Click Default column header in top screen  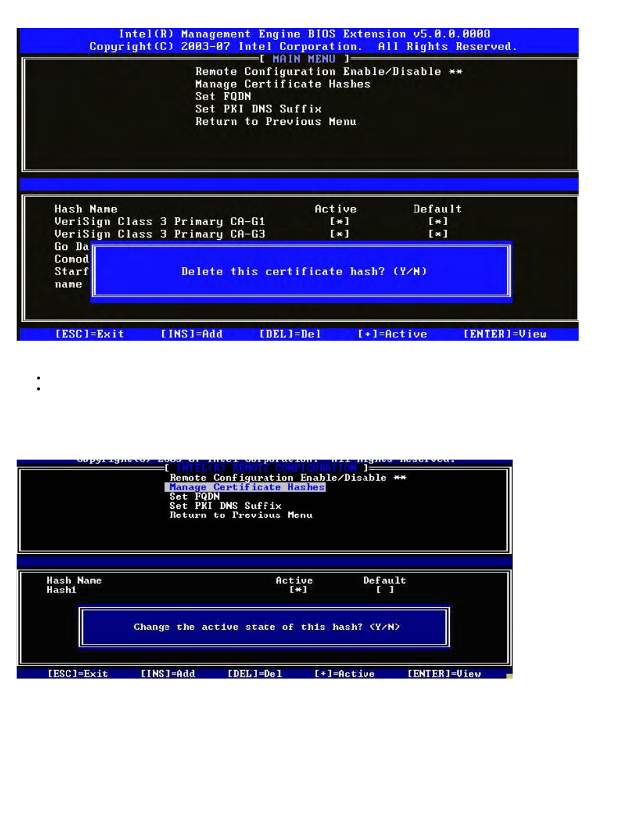[437, 209]
